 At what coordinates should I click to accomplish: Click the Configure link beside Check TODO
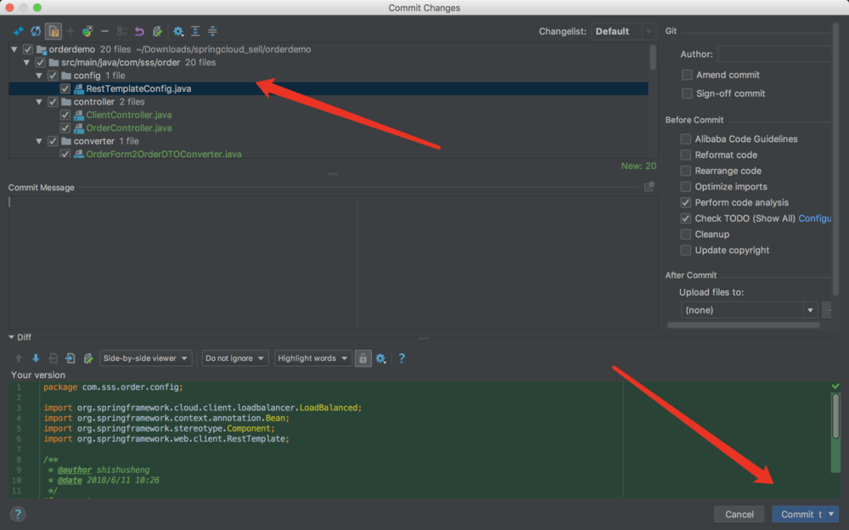[x=814, y=218]
